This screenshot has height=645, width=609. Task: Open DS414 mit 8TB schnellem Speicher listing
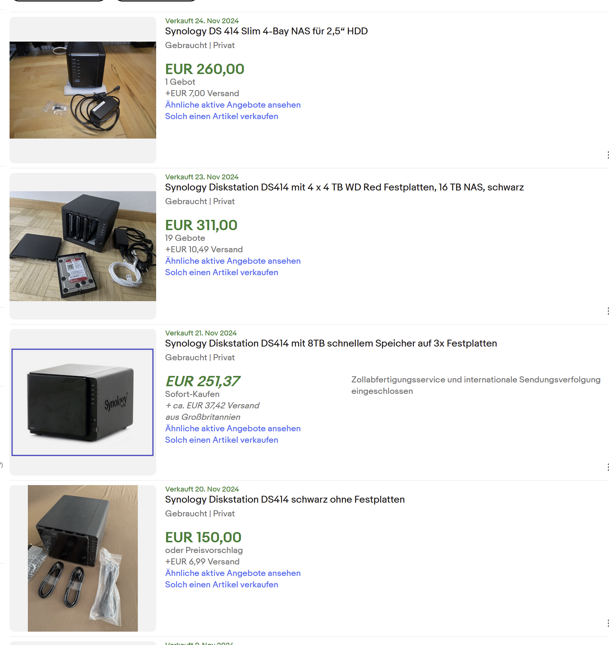pyautogui.click(x=331, y=343)
